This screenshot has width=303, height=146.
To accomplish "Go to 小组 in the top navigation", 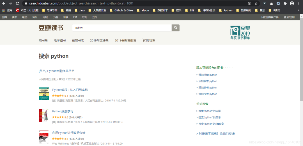I will tap(55, 17).
